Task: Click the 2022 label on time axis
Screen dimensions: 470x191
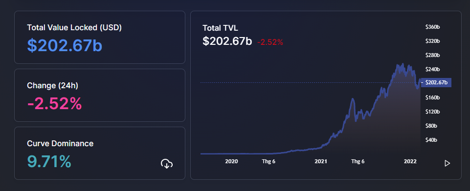Action: click(x=410, y=161)
